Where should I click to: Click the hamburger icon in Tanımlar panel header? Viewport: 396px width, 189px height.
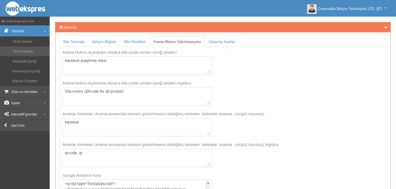pos(61,27)
